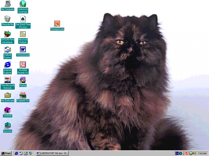Viewport: 209px width, 156px height.
Task: Click the View Channels Quick Launch icon
Action: point(30,153)
